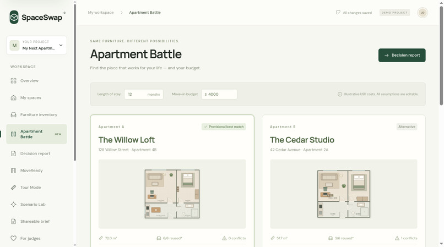
Task: Click the 0 conflicts label
Action: click(x=237, y=238)
